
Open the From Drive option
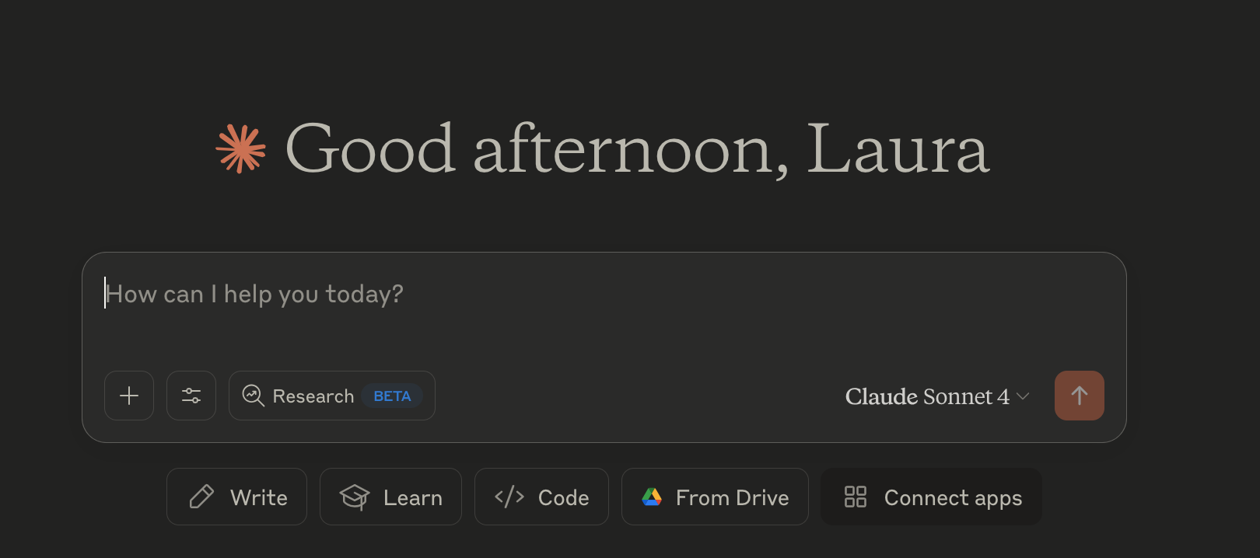[x=715, y=497]
